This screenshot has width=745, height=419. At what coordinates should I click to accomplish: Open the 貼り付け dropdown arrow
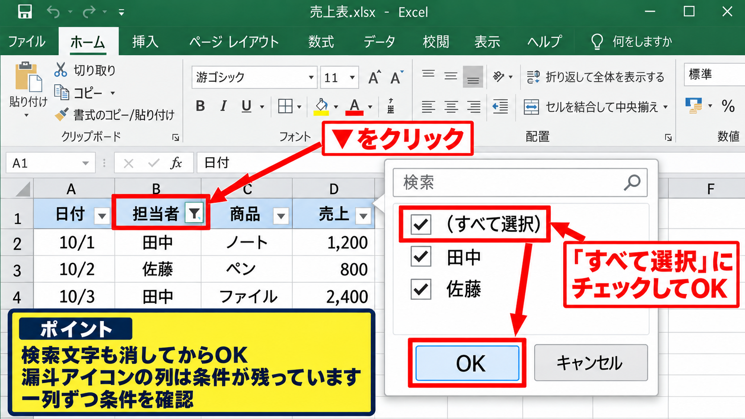tap(26, 115)
